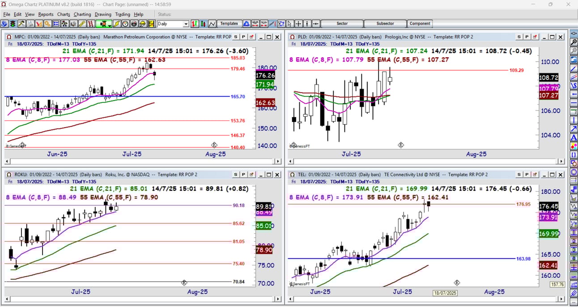The image size is (578, 307).
Task: Toggle the P button on MPC chart
Action: tap(243, 37)
